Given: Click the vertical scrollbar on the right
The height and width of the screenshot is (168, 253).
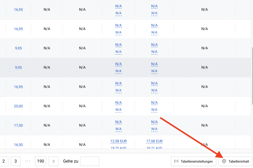Looking at the screenshot, I should coord(252,76).
